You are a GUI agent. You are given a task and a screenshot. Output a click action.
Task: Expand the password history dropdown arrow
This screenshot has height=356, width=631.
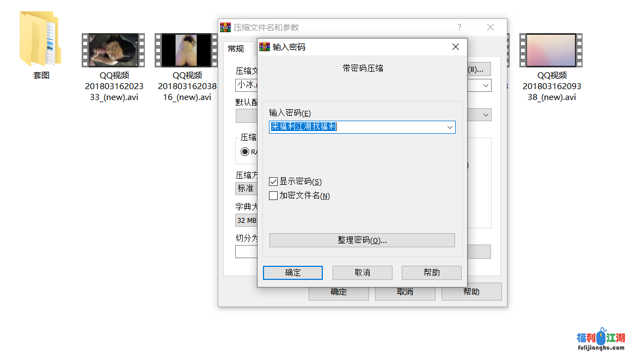coord(450,127)
